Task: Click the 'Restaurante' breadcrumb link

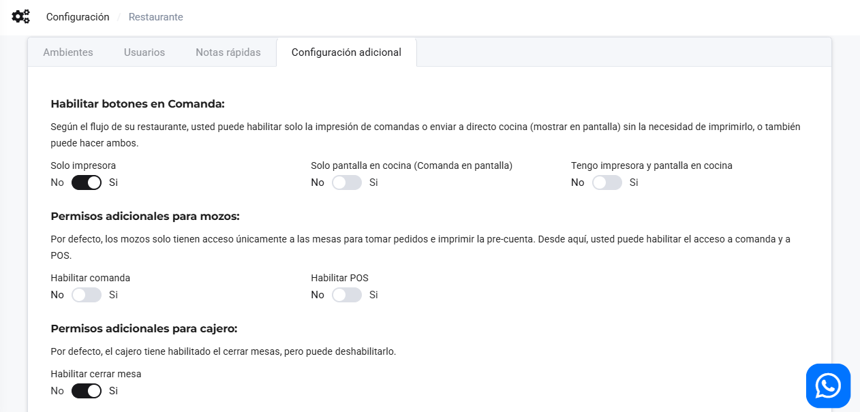Action: (155, 17)
